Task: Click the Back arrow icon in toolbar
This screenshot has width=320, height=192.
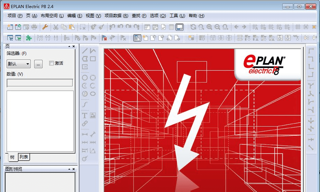Action: click(x=236, y=27)
